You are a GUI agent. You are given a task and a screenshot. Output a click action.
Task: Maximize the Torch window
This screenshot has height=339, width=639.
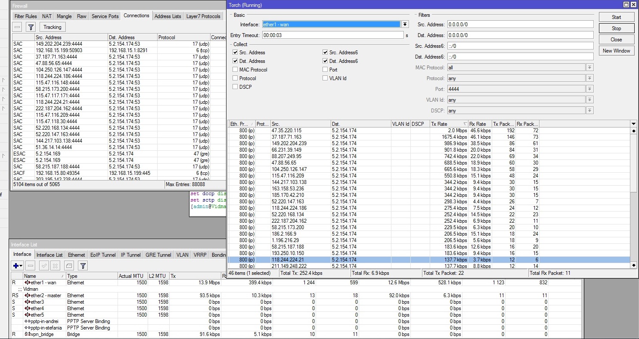click(x=627, y=5)
